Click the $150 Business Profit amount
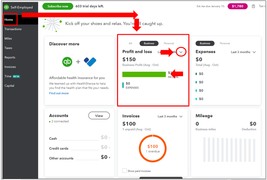The width and height of the screenshot is (267, 180). coord(129,59)
